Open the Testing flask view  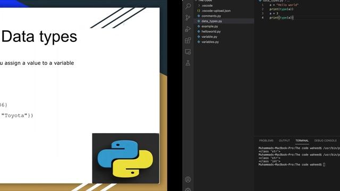188,63
